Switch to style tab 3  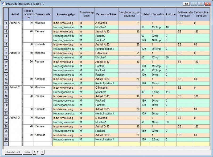42,152
